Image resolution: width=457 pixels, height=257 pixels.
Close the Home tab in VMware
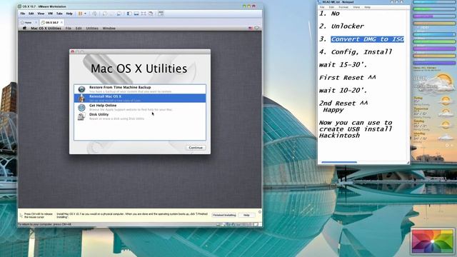36,22
